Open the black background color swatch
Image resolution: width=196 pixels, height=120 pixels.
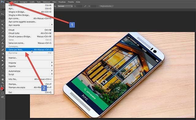tap(3, 90)
